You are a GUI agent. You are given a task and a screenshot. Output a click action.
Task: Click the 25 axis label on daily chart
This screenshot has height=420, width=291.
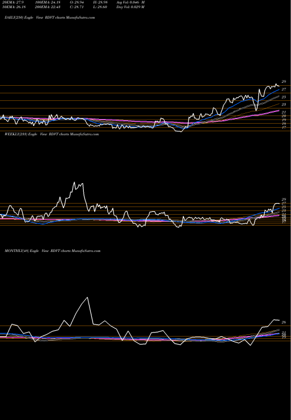(x=284, y=97)
